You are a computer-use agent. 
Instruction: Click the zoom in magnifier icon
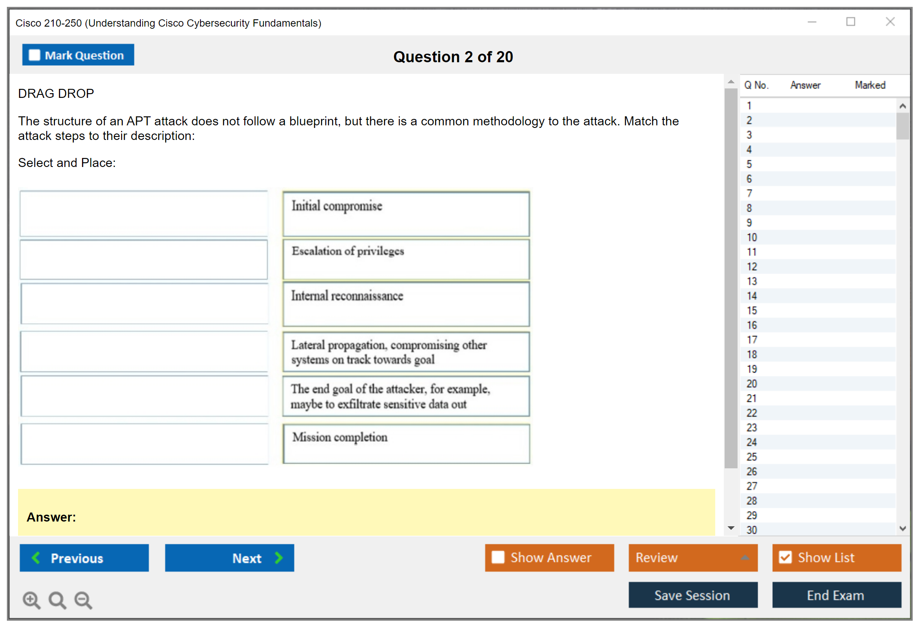[x=31, y=600]
